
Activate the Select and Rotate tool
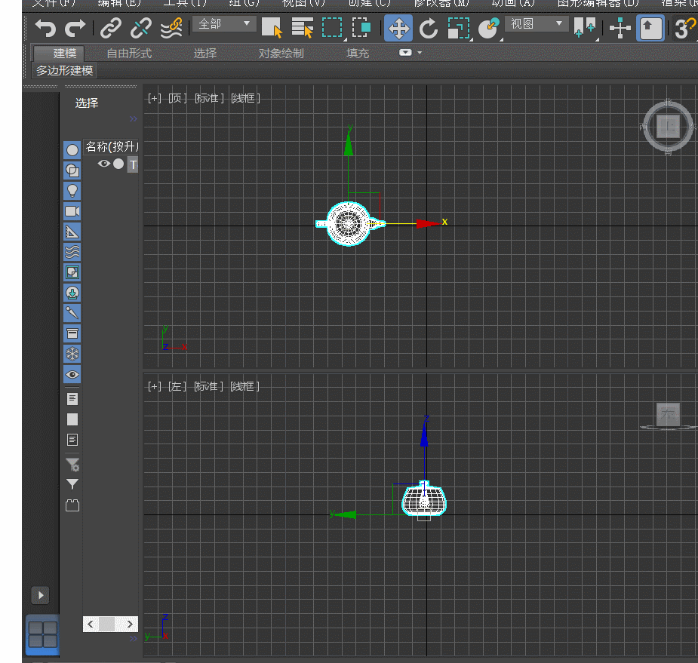coord(429,28)
